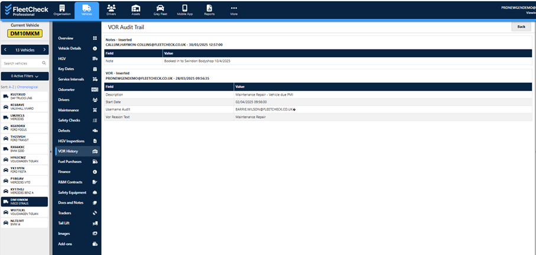The width and height of the screenshot is (536, 255).
Task: Go to previous vehicle with left chevron
Action: tap(5, 50)
